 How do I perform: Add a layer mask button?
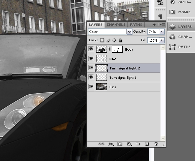[x=120, y=144]
